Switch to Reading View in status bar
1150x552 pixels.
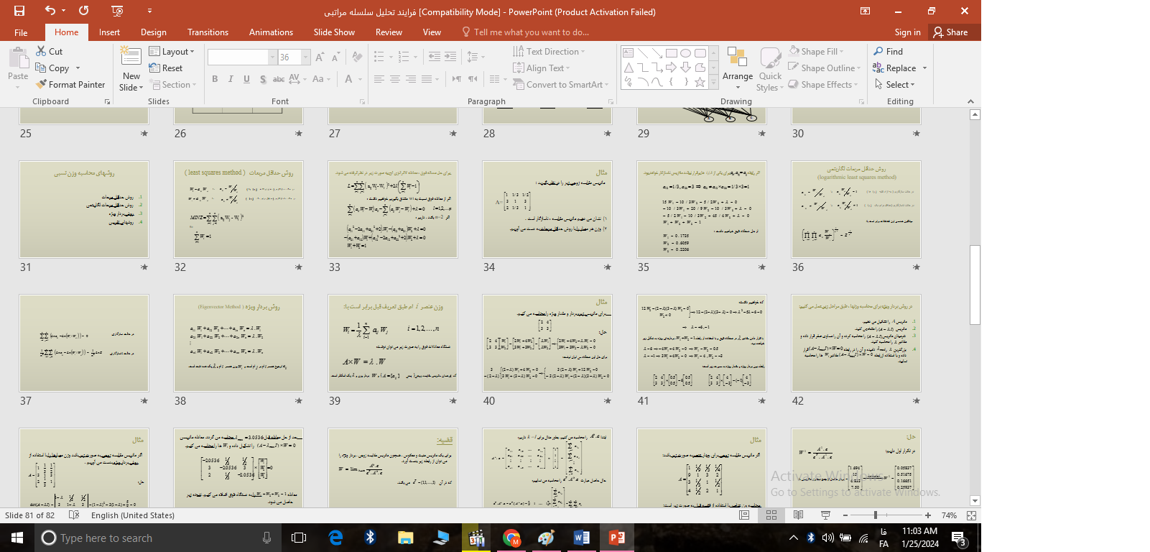pos(798,515)
